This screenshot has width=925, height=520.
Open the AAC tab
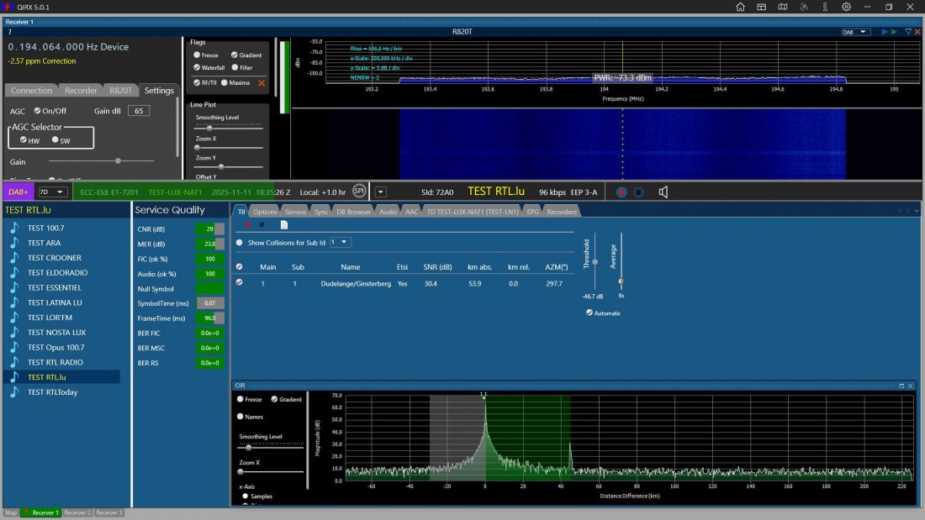(x=411, y=212)
